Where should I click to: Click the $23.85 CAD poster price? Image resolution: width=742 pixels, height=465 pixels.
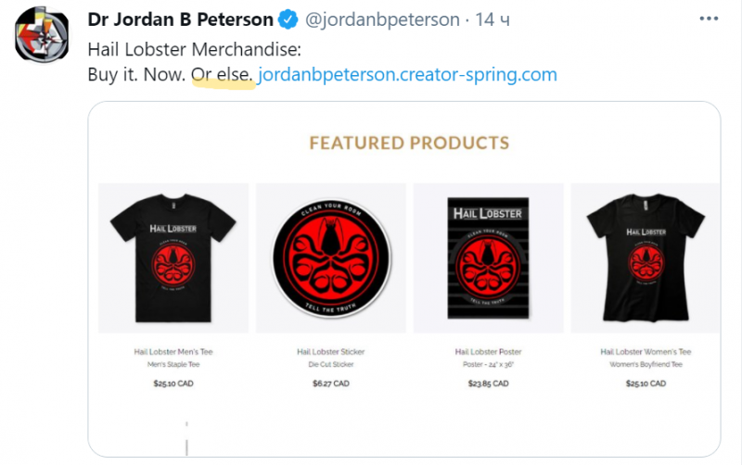[488, 383]
